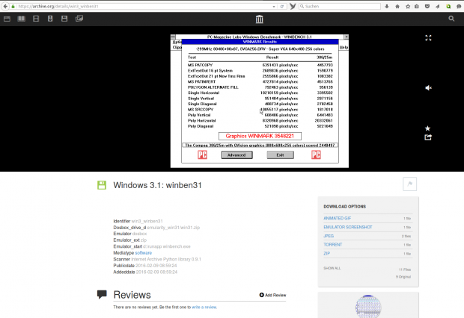Open the browser downloads arrow icon

click(387, 6)
